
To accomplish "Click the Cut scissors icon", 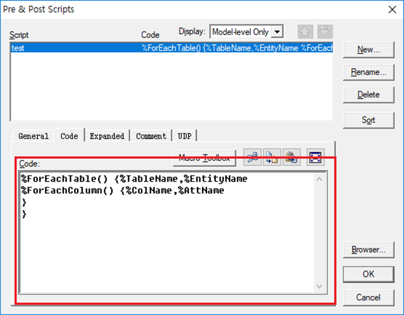I will pos(252,157).
